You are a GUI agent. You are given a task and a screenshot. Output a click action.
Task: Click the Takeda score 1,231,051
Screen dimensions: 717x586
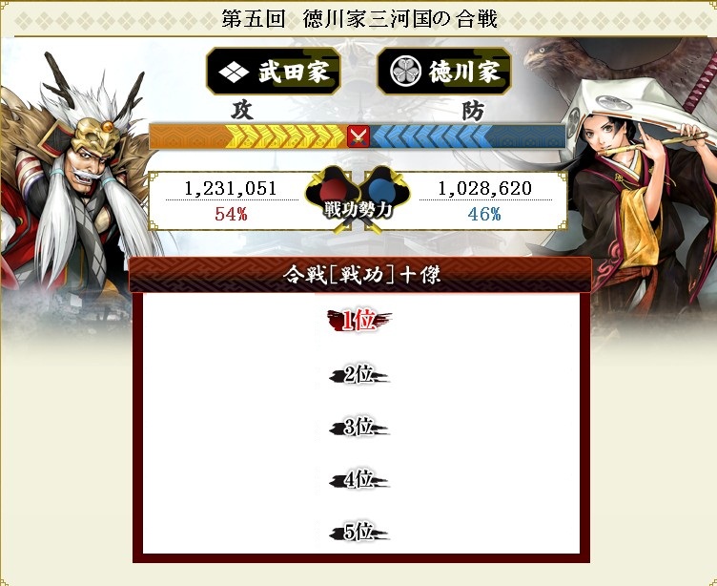pyautogui.click(x=231, y=188)
